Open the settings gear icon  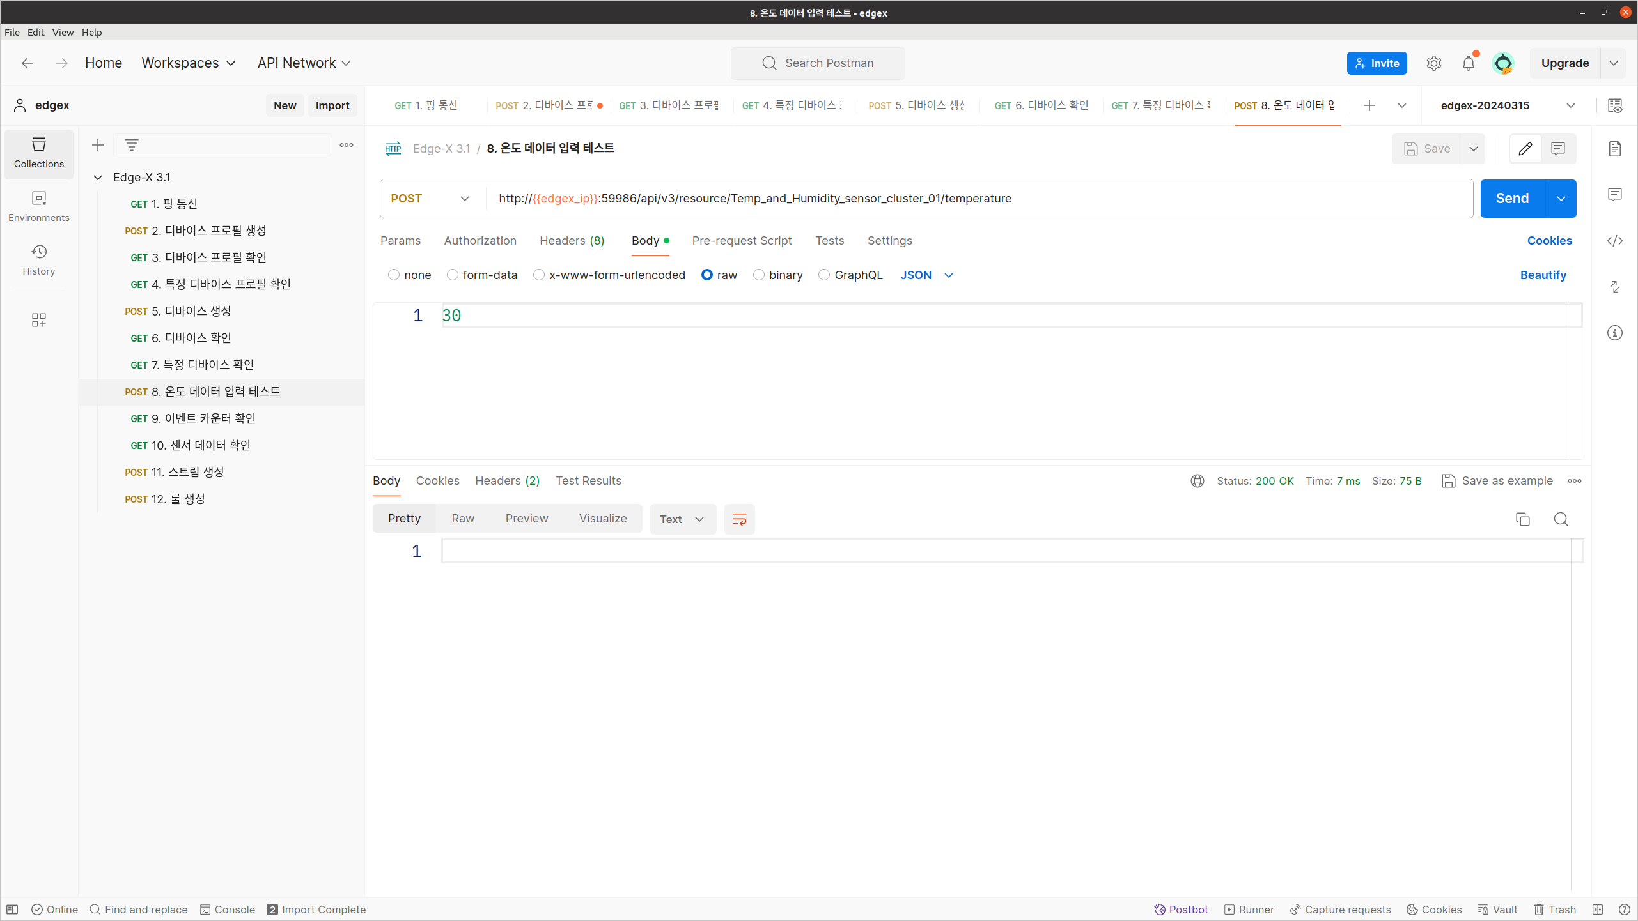coord(1434,63)
